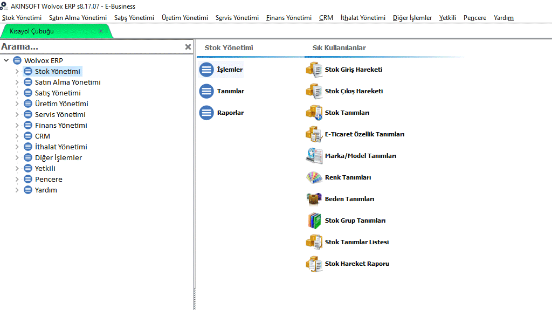Viewport: 552px width, 310px height.
Task: Click the Stok Tanımlar Listesi icon
Action: pos(314,242)
